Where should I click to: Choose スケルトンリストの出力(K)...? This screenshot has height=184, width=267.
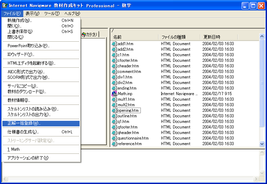pos(41,115)
